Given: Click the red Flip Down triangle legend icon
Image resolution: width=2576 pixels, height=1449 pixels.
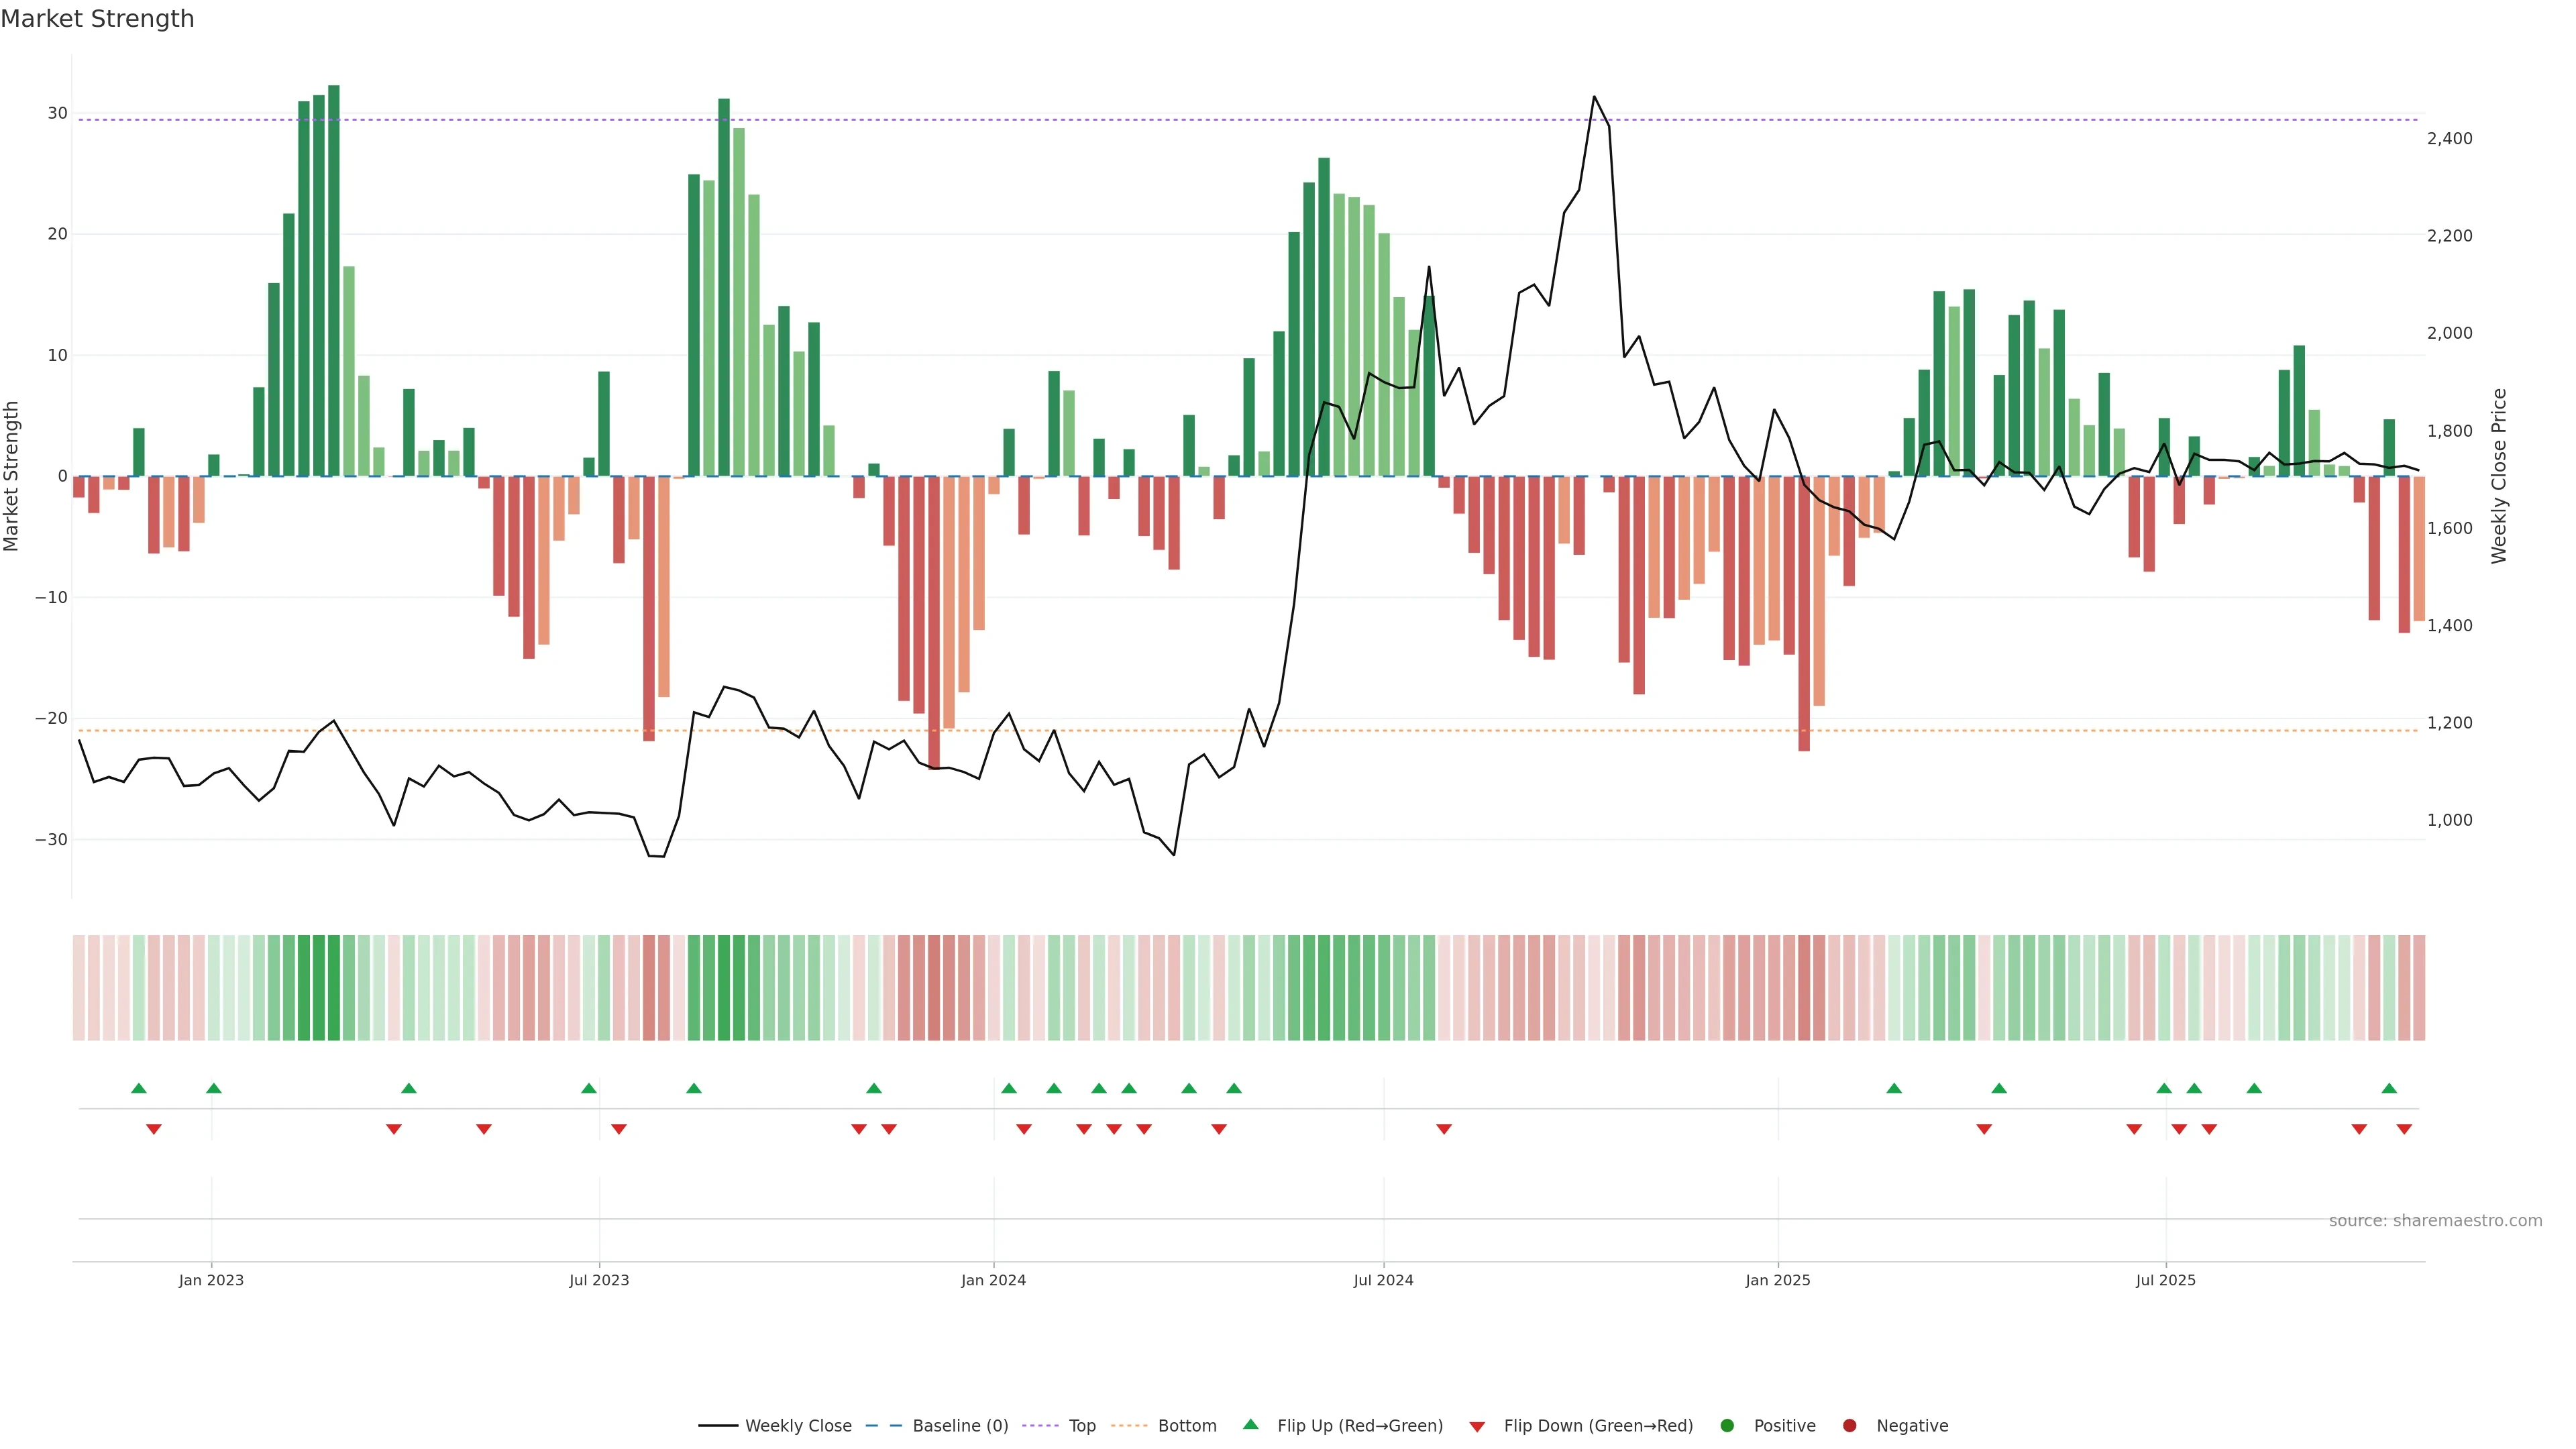Looking at the screenshot, I should click(x=1477, y=1426).
